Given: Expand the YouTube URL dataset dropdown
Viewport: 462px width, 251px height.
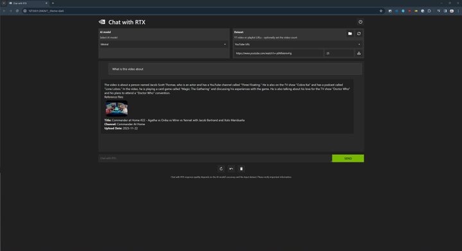Looking at the screenshot, I should click(298, 44).
